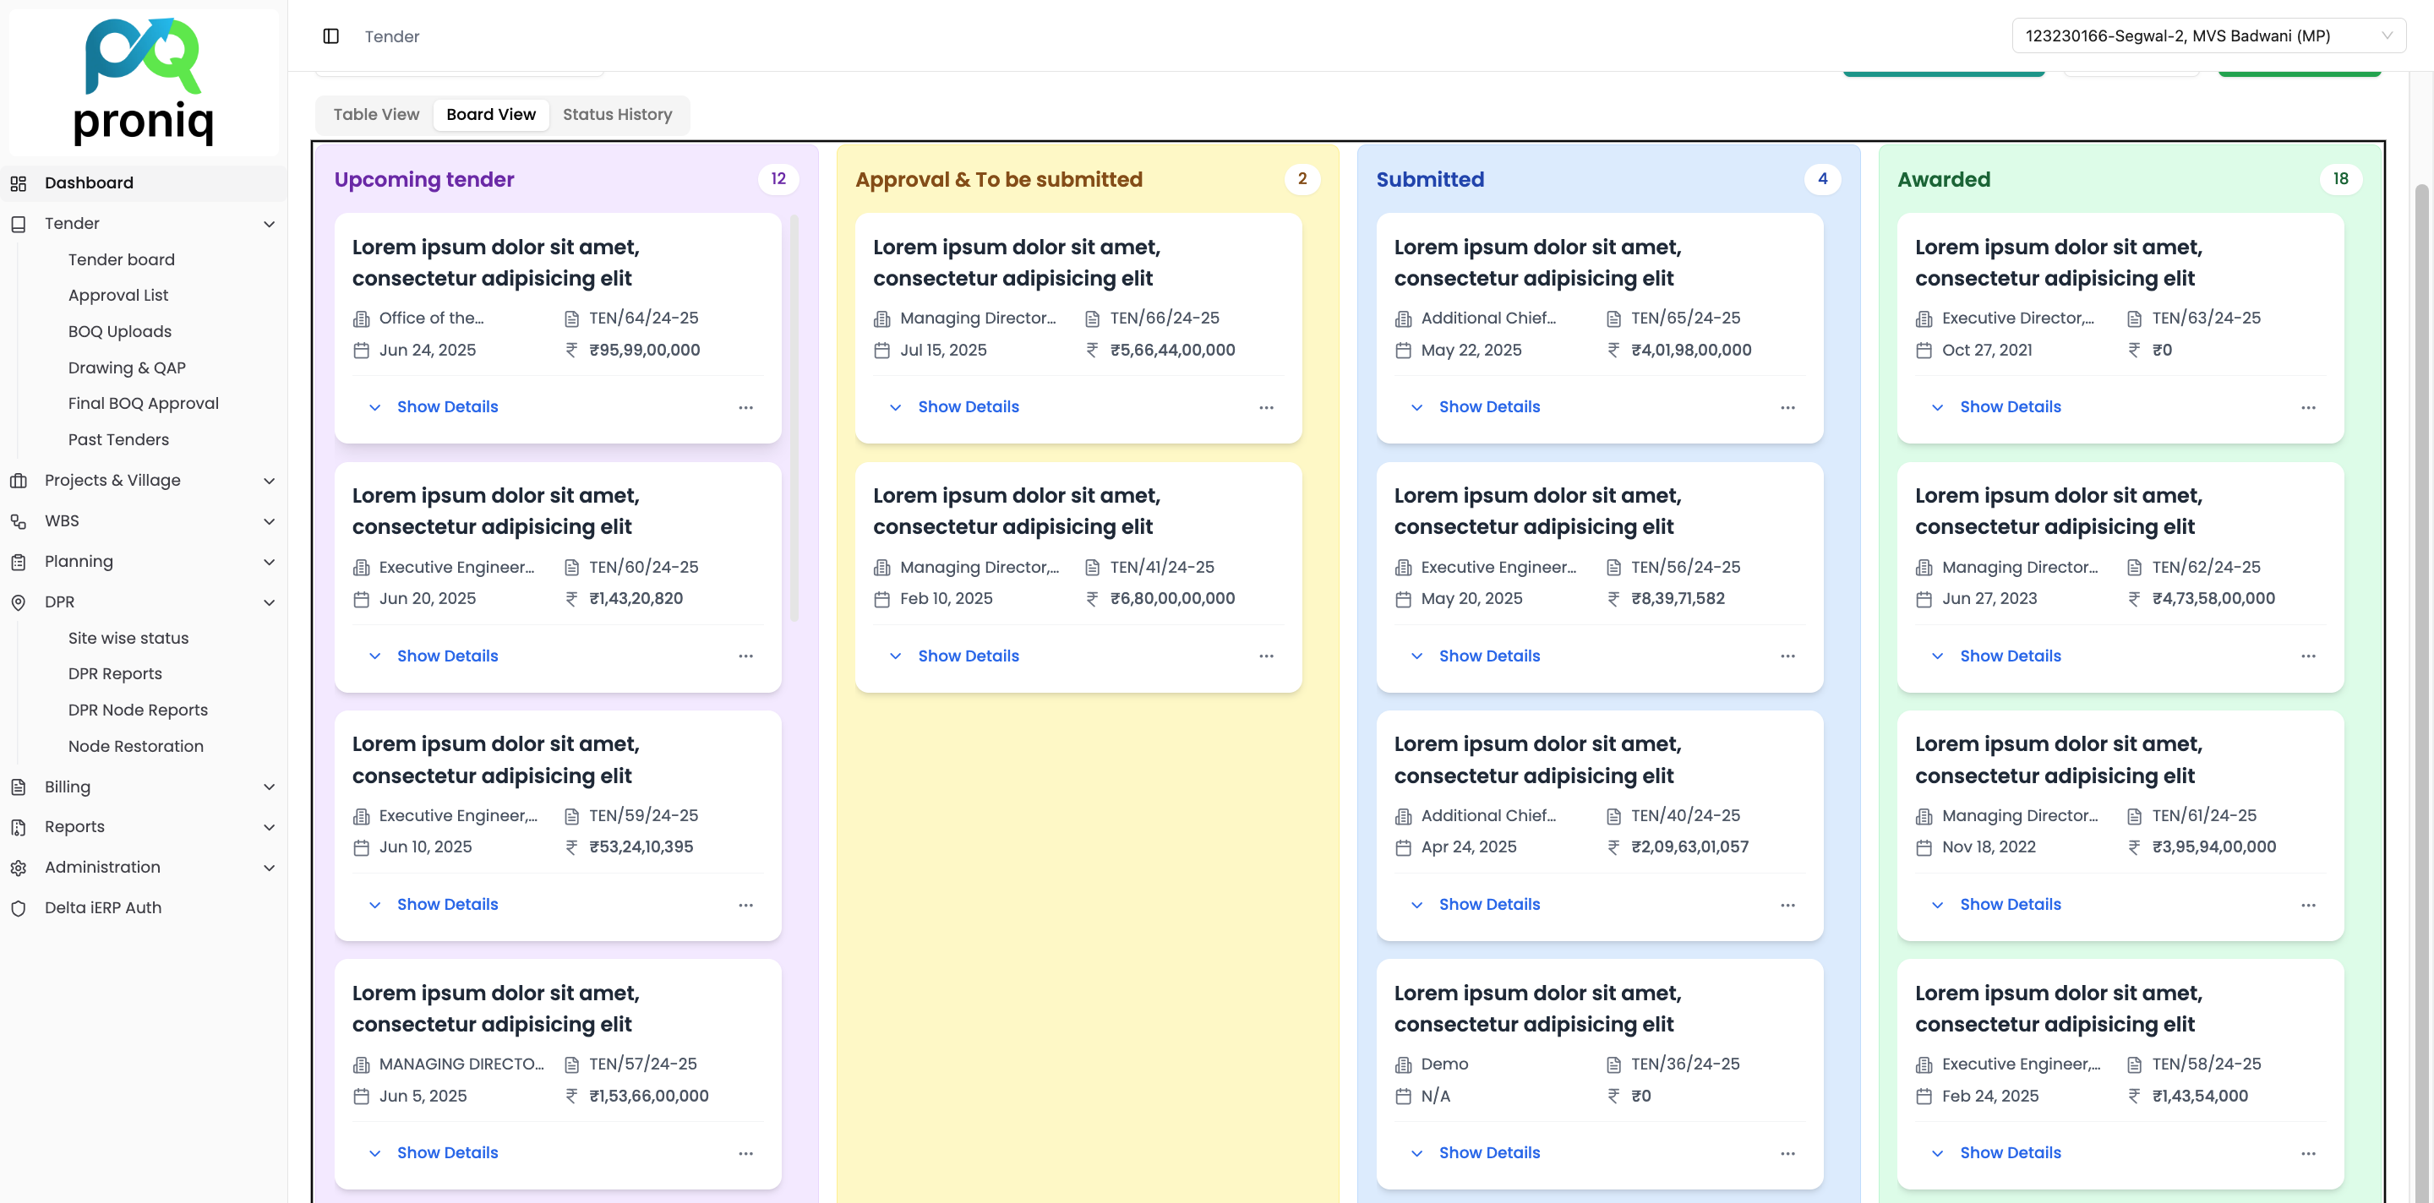Open the project selector dropdown
Screen dimensions: 2434x1203
[2208, 35]
